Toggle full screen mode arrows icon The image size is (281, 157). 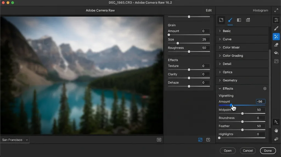276,10
